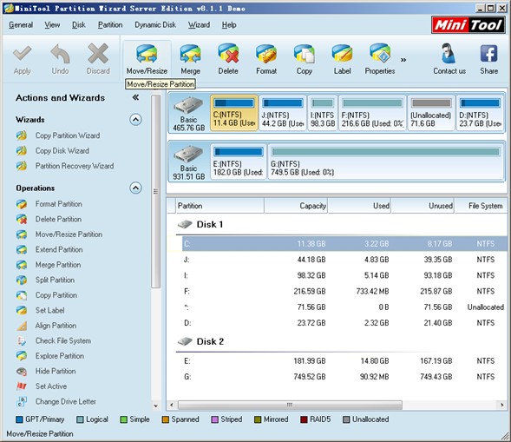Screen dimensions: 511x442
Task: Collapse the Operations section
Action: (x=135, y=188)
